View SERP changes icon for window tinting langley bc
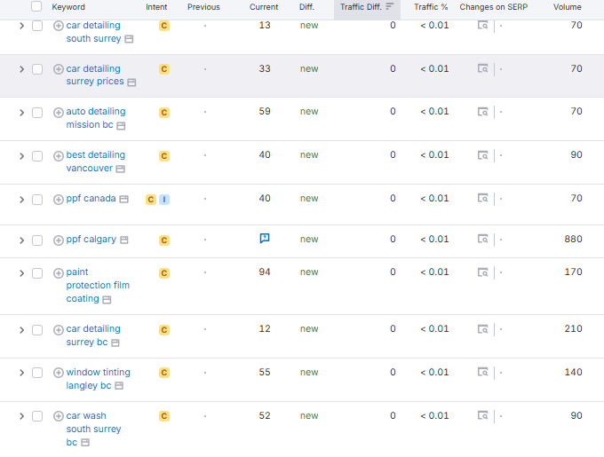This screenshot has width=604, height=457. point(484,373)
